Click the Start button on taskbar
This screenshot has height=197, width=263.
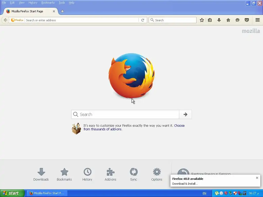[12, 193]
